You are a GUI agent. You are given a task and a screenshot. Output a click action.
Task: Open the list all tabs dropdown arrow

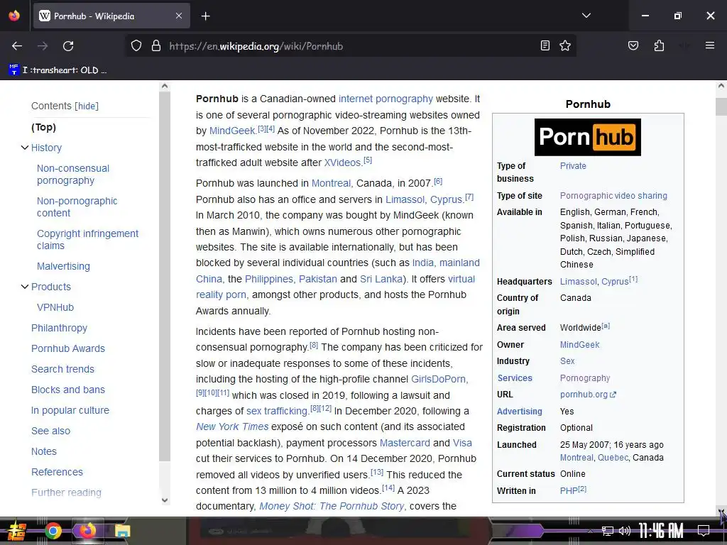[586, 16]
